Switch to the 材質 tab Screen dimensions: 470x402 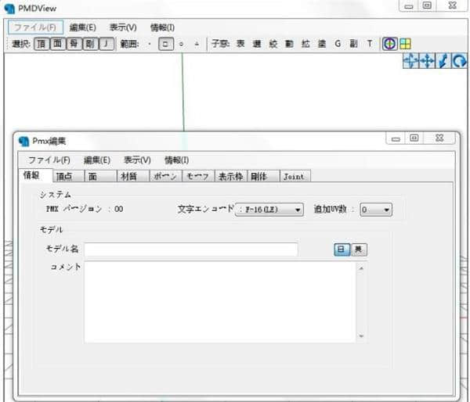coord(128,177)
